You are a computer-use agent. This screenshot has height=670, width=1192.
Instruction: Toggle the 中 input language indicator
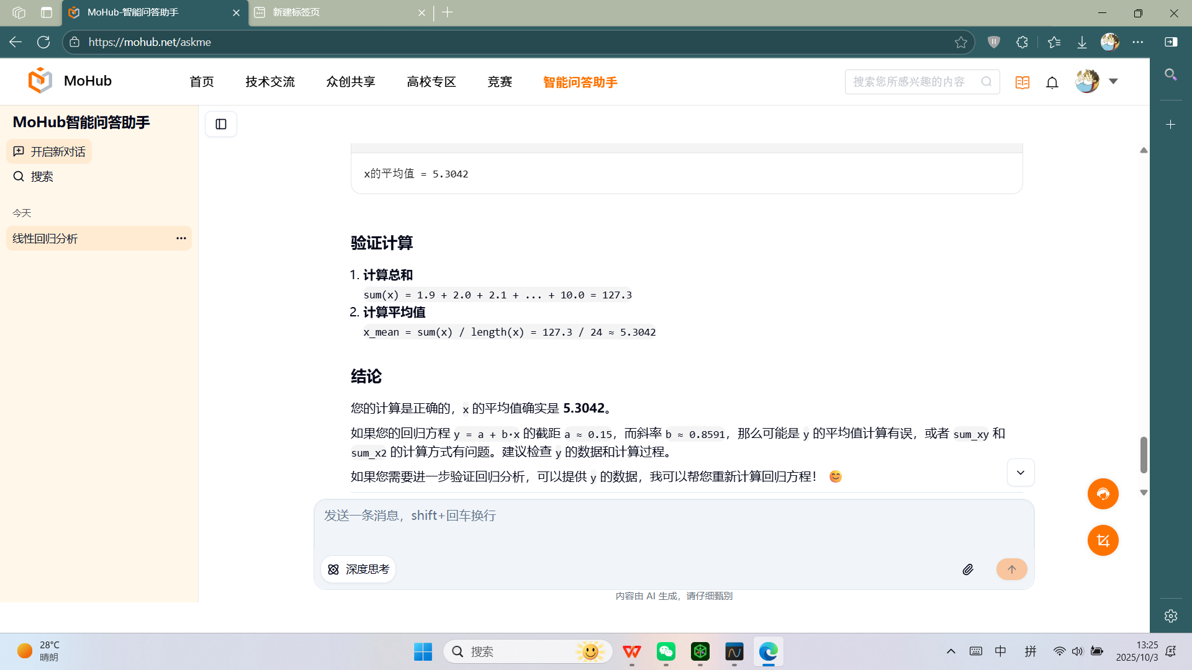point(1000,651)
